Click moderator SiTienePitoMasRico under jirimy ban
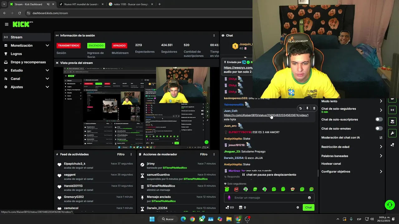 click(175, 168)
